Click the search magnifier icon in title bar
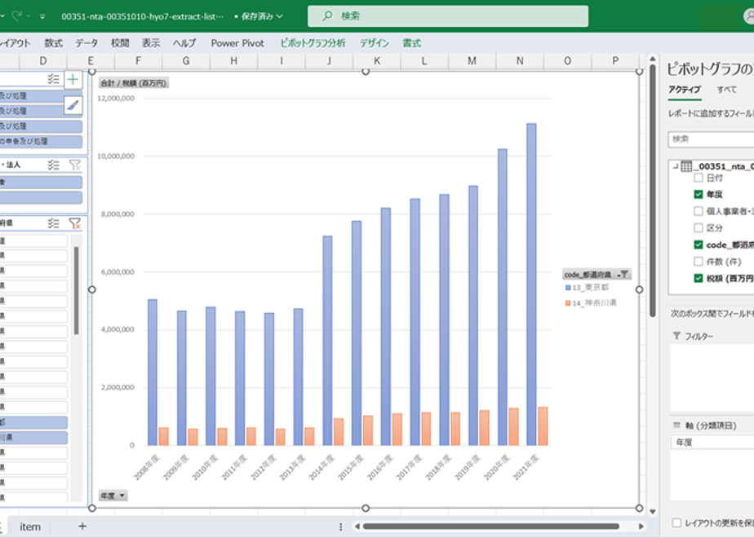Viewport: 754px width, 538px height. [327, 15]
